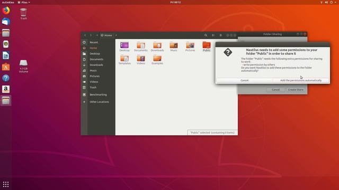This screenshot has width=339, height=190.
Task: Show applications grid
Action: point(6,184)
